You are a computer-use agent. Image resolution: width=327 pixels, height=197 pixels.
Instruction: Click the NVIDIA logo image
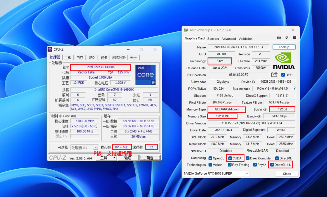[x=284, y=61]
